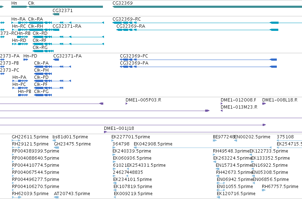Select the DME1-013M23.R clone label
Image resolution: width=302 pixels, height=199 pixels.
pos(239,107)
